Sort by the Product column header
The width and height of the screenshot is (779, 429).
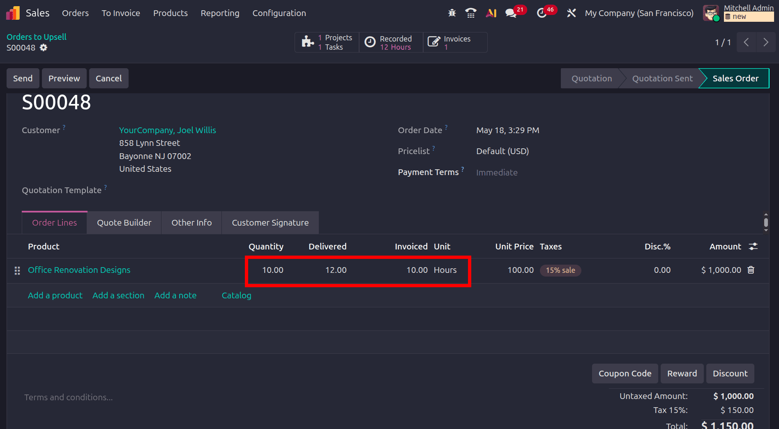[x=44, y=247]
